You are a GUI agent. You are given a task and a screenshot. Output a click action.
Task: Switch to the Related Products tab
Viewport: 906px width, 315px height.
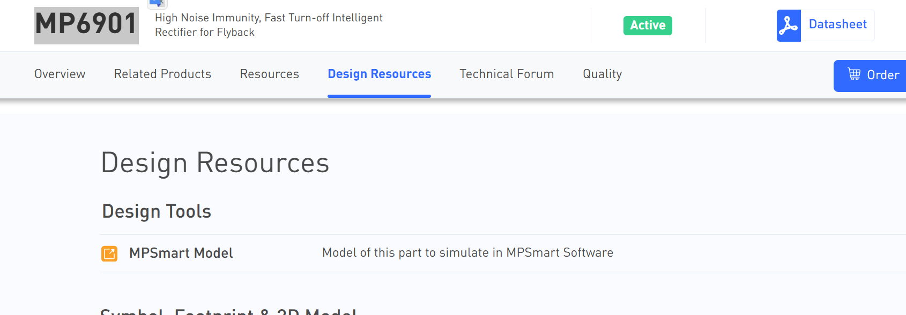click(162, 74)
